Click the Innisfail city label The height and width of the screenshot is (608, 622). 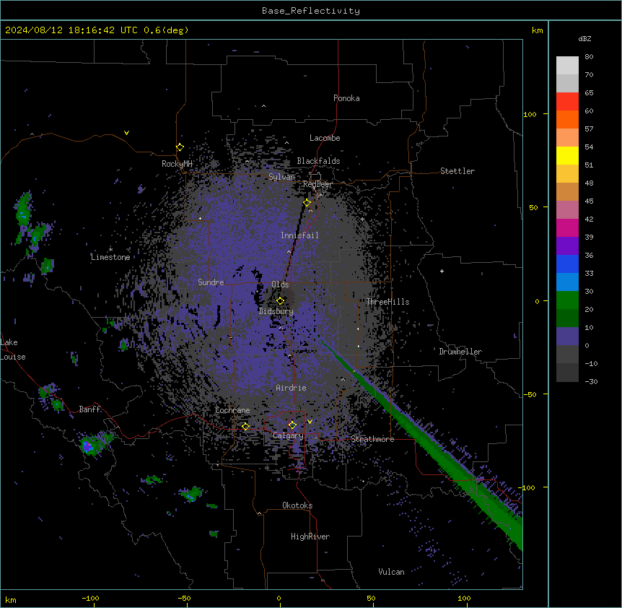[299, 235]
